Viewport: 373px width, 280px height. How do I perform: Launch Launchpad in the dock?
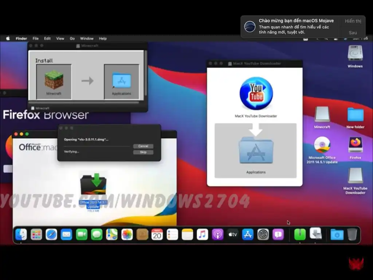pos(36,234)
